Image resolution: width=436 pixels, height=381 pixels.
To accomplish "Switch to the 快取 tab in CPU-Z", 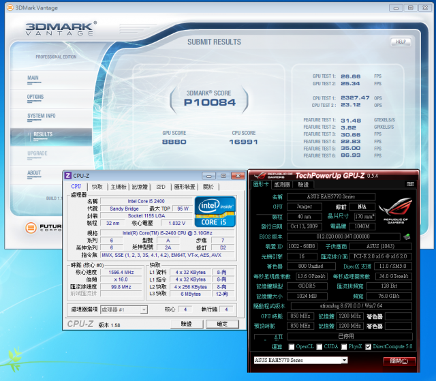I will (97, 187).
